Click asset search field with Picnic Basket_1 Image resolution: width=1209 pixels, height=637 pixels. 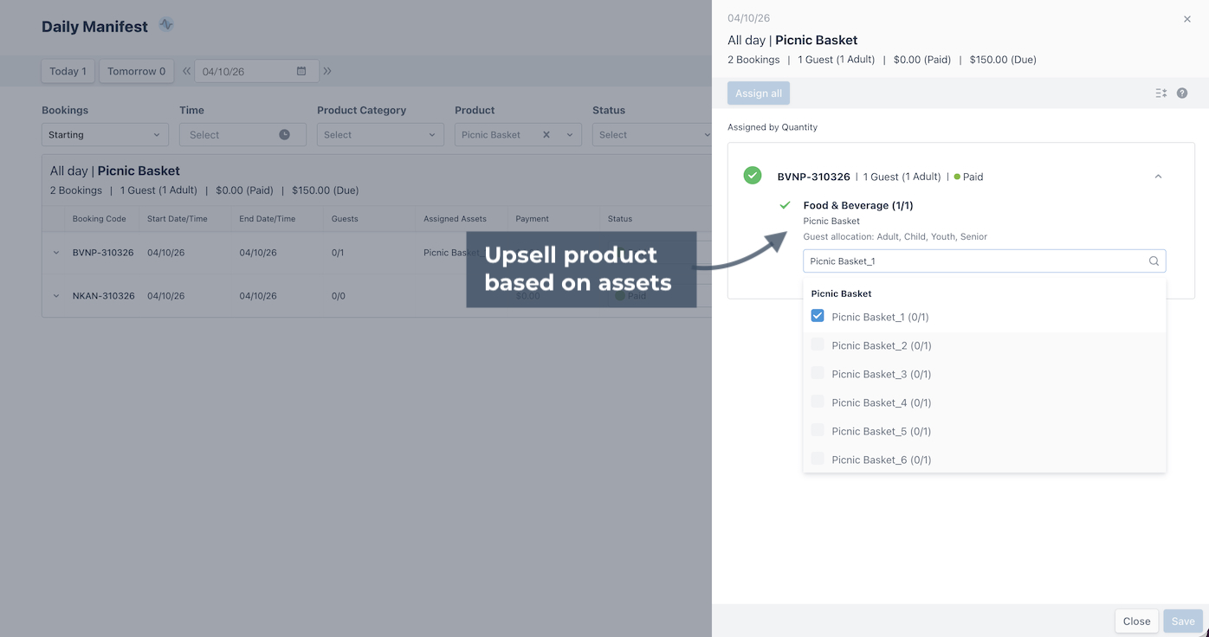(x=985, y=261)
